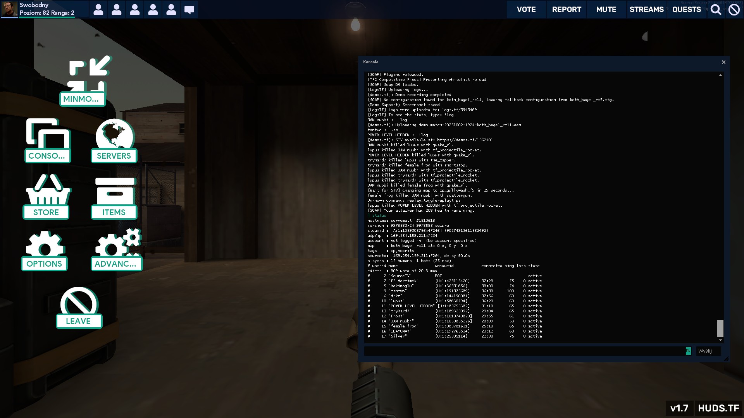Image resolution: width=744 pixels, height=418 pixels.
Task: Click the REPORT button
Action: coord(567,9)
